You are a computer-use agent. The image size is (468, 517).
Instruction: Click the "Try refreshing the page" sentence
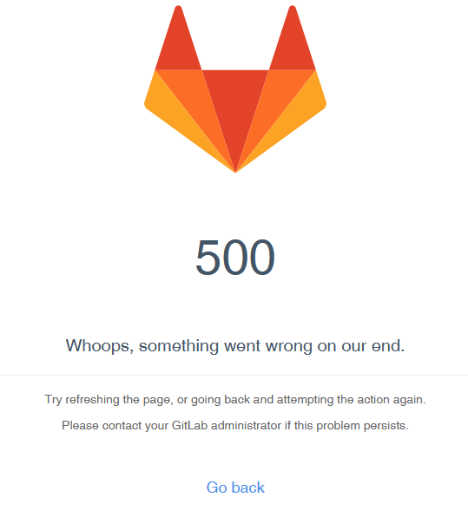point(235,400)
